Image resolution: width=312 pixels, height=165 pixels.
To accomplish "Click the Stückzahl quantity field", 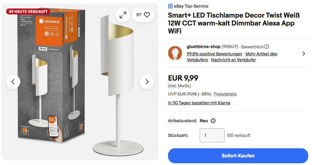I will pyautogui.click(x=212, y=135).
